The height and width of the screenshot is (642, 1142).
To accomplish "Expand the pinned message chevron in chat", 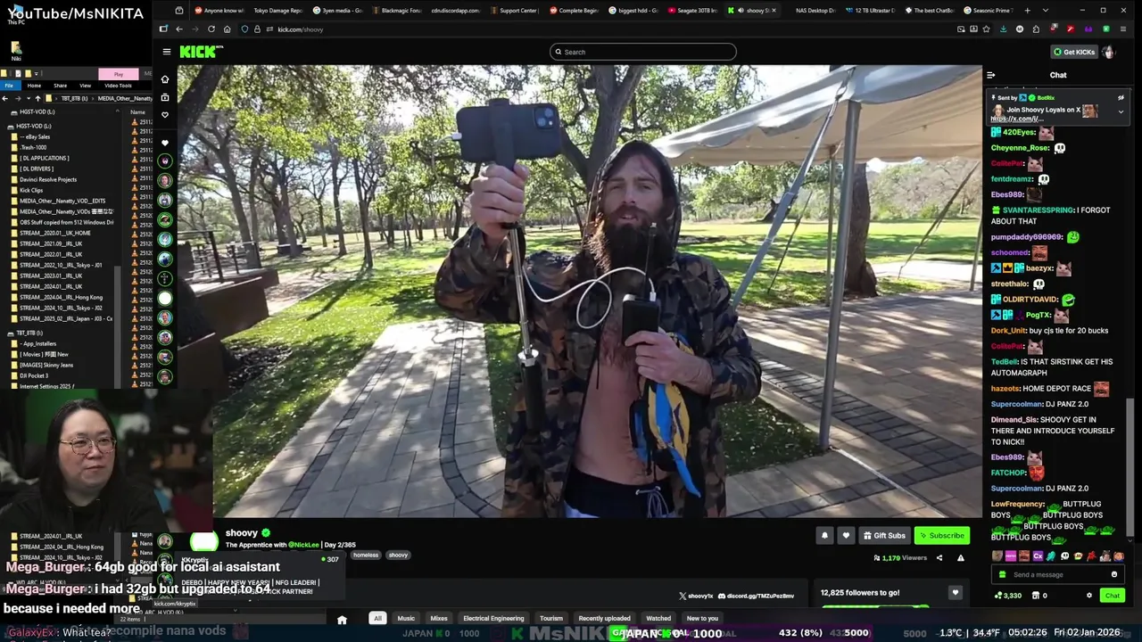I will [1121, 111].
